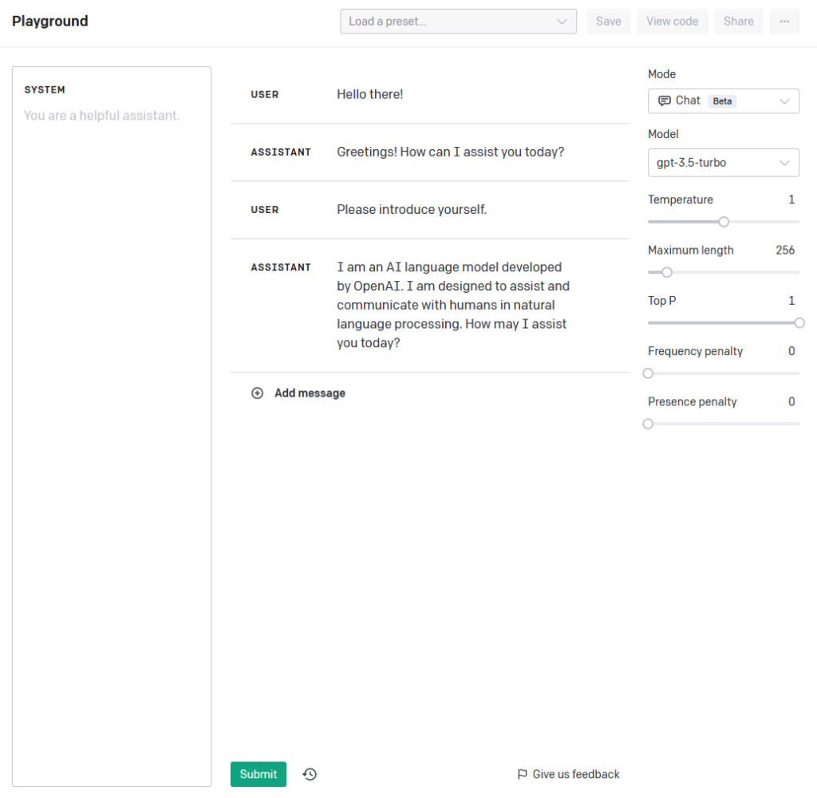Open the Load a preset dropdown

[458, 22]
